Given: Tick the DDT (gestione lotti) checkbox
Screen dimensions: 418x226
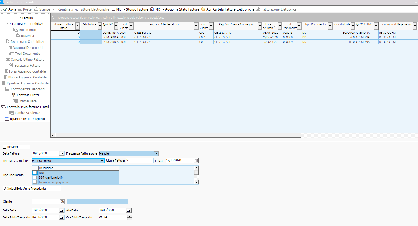Looking at the screenshot, I should 35,177.
